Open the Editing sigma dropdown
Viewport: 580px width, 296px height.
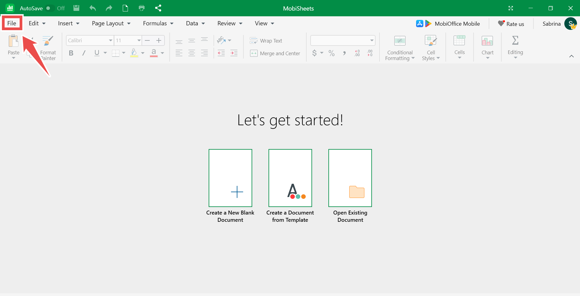pyautogui.click(x=515, y=47)
